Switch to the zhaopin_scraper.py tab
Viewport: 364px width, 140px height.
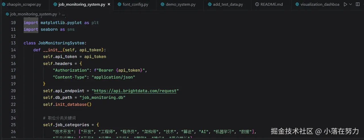(21, 5)
